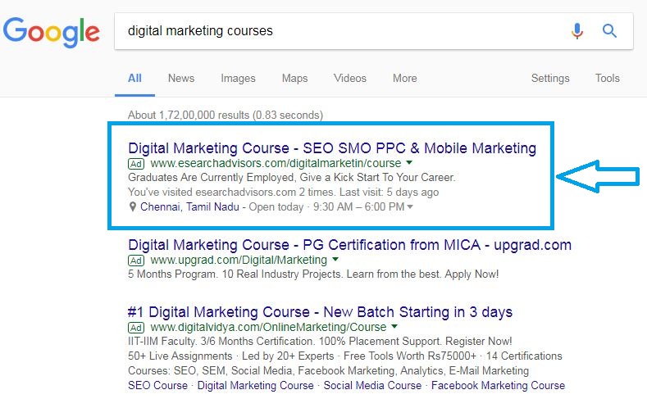
Task: Open the More search menu
Action: pos(404,79)
